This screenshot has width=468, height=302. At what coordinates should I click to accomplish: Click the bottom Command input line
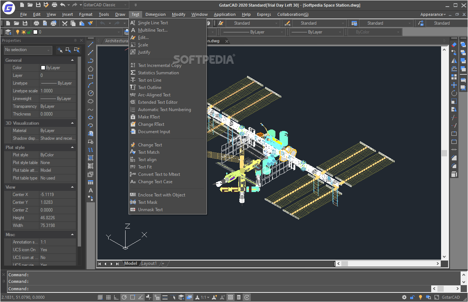(x=219, y=289)
